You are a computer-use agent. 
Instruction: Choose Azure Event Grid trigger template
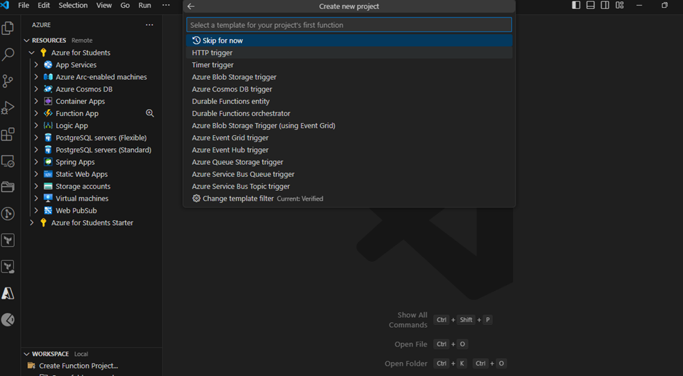[349, 138]
